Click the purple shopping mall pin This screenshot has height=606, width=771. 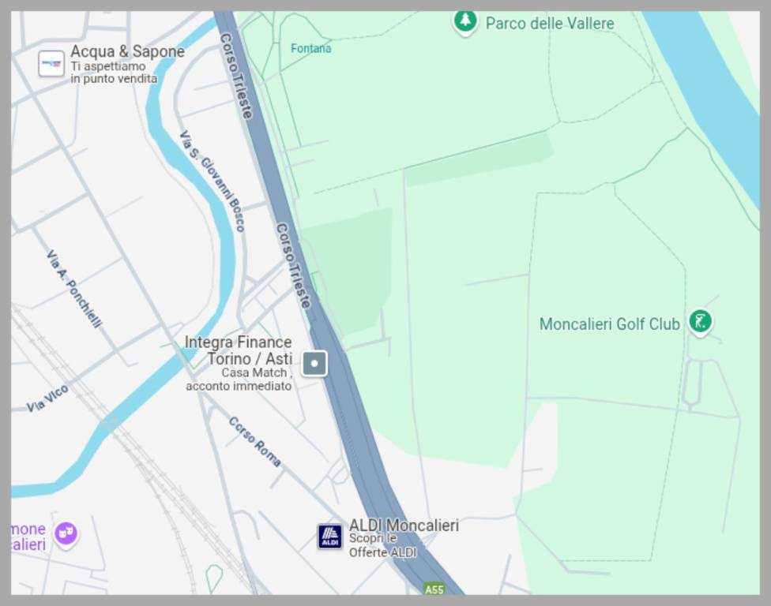point(66,534)
